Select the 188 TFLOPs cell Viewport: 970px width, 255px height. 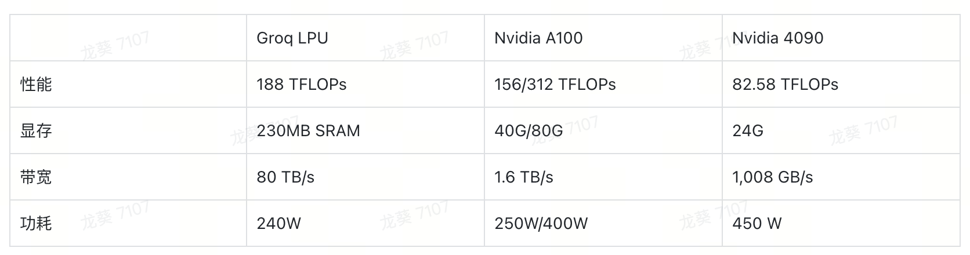(x=365, y=84)
